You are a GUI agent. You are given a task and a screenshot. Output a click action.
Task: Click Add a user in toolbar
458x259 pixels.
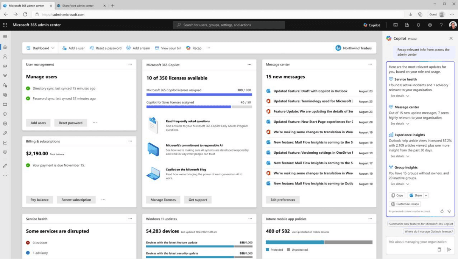tap(73, 48)
